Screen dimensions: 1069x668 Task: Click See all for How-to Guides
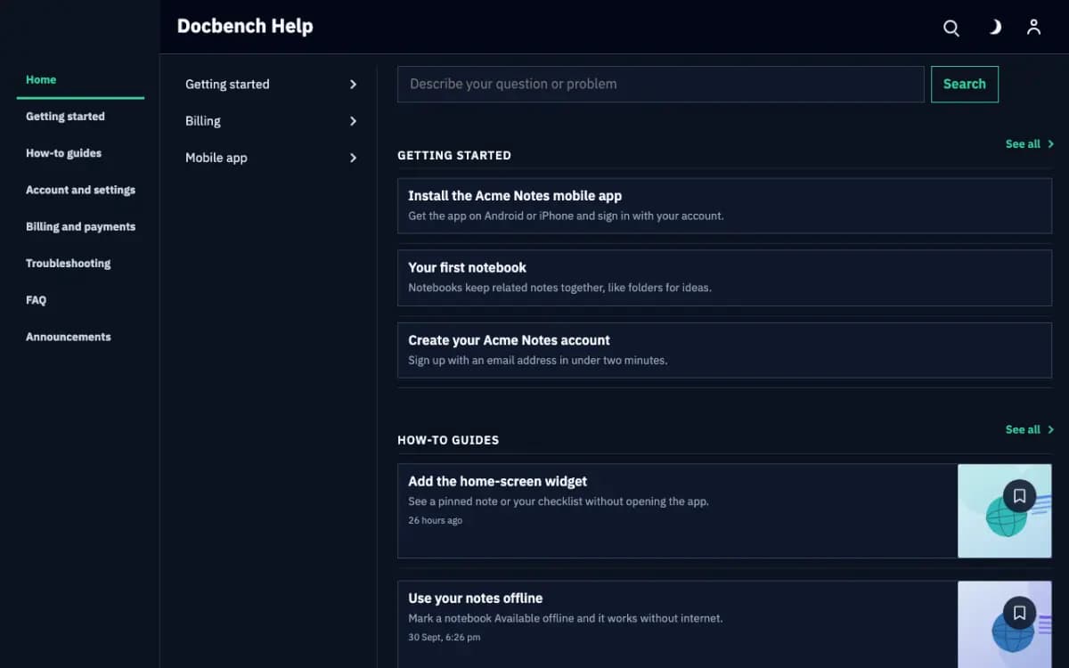1030,429
